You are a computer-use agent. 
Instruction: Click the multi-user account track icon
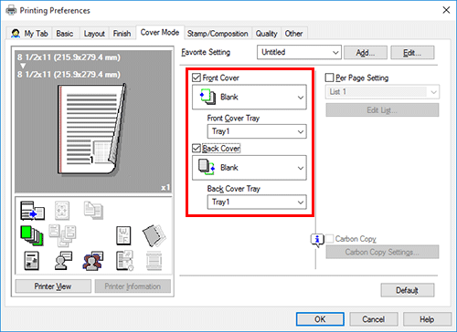point(93,261)
